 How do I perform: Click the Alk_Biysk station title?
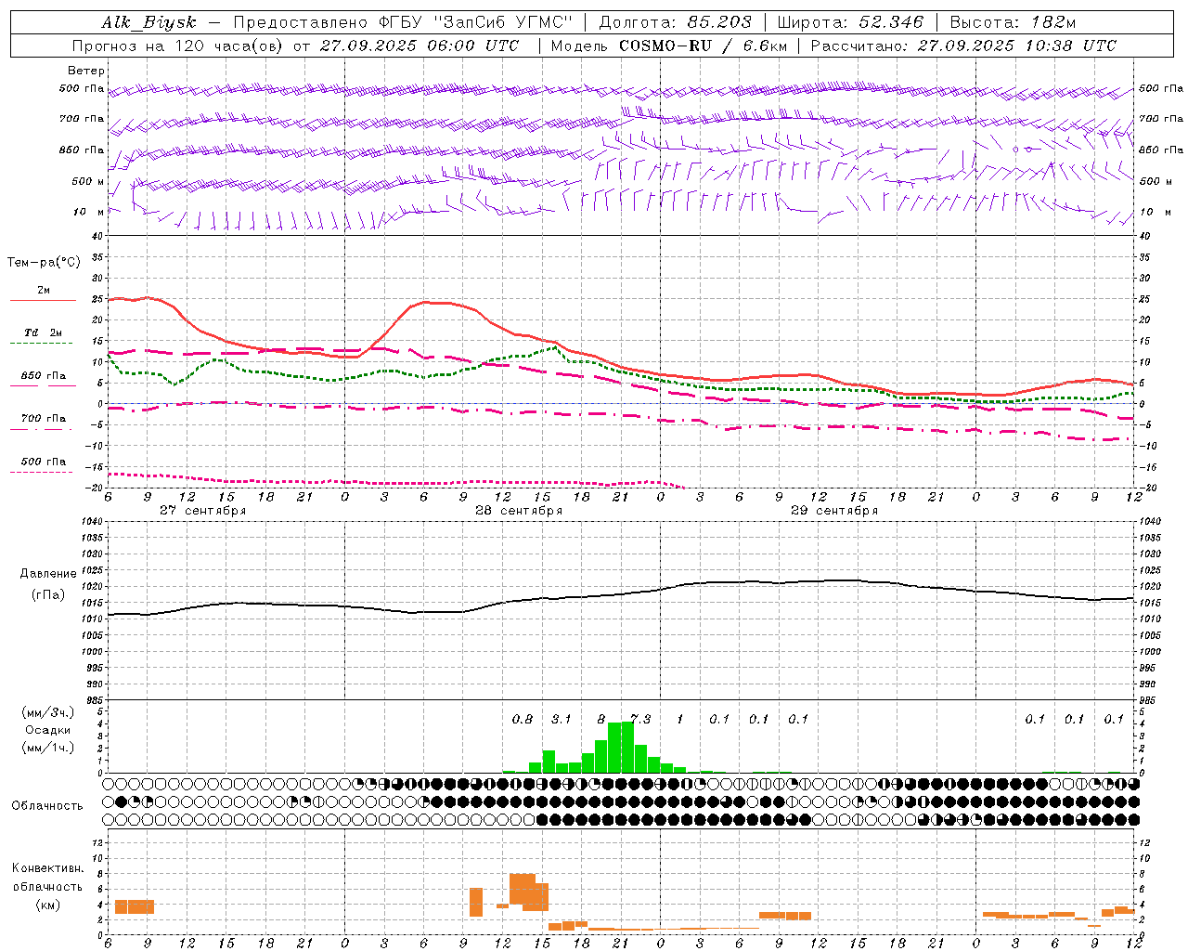tap(148, 23)
